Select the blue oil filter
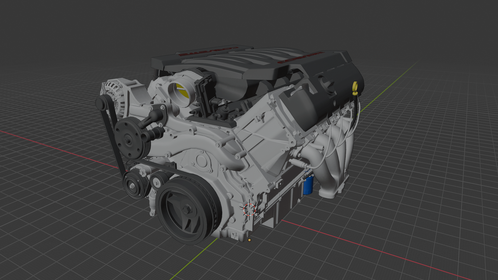This screenshot has width=498, height=280. [x=308, y=185]
